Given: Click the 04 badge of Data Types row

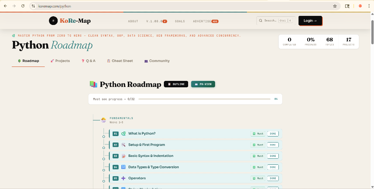Looking at the screenshot, I should click(115, 167).
